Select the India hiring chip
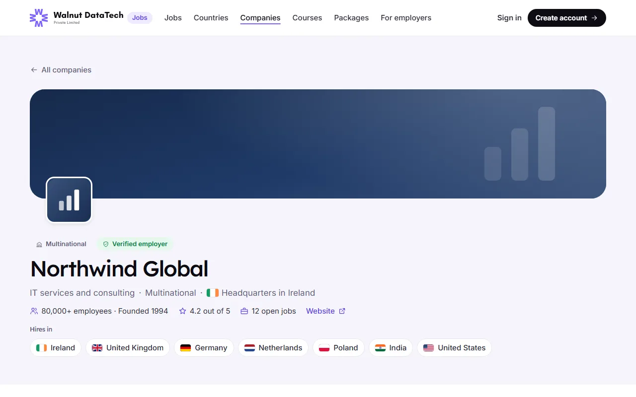Screen dimensions: 636x397 pyautogui.click(x=391, y=348)
